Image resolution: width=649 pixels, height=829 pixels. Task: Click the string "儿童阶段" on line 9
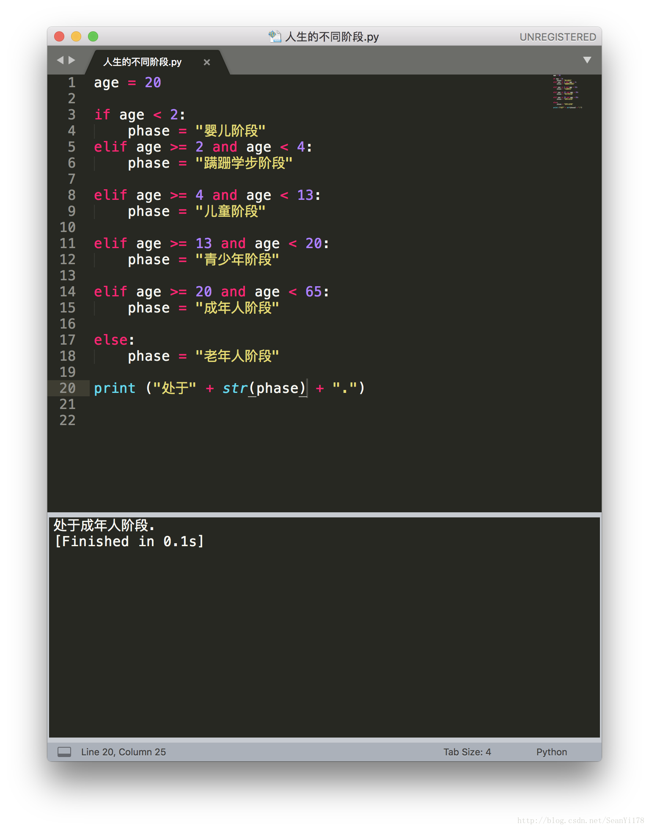click(x=231, y=211)
